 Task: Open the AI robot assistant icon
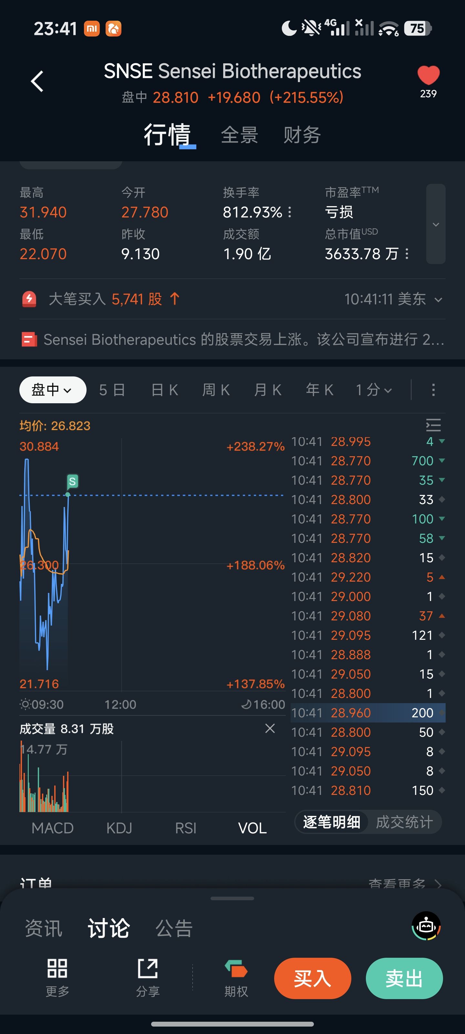pyautogui.click(x=426, y=926)
